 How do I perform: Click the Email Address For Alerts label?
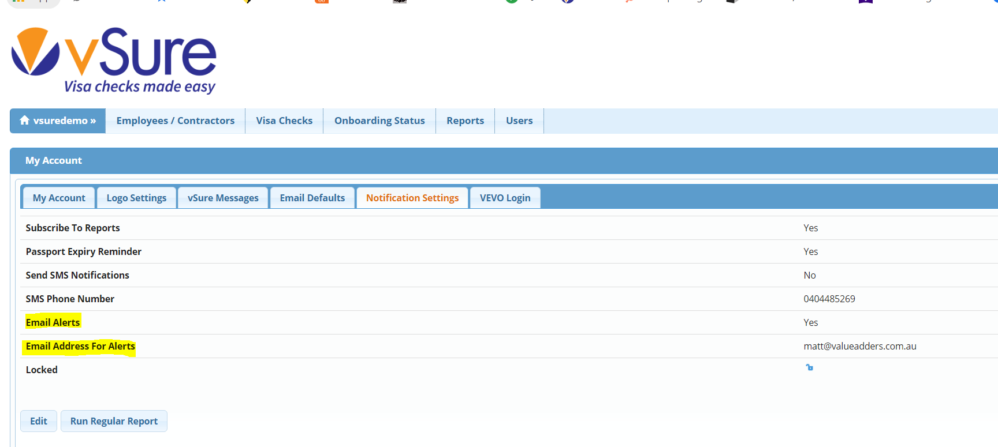point(80,346)
